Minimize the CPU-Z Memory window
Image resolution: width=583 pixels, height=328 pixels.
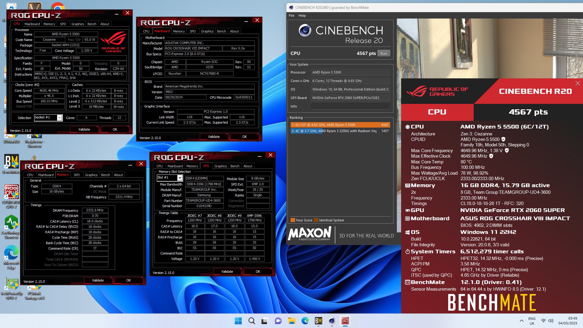(x=130, y=165)
